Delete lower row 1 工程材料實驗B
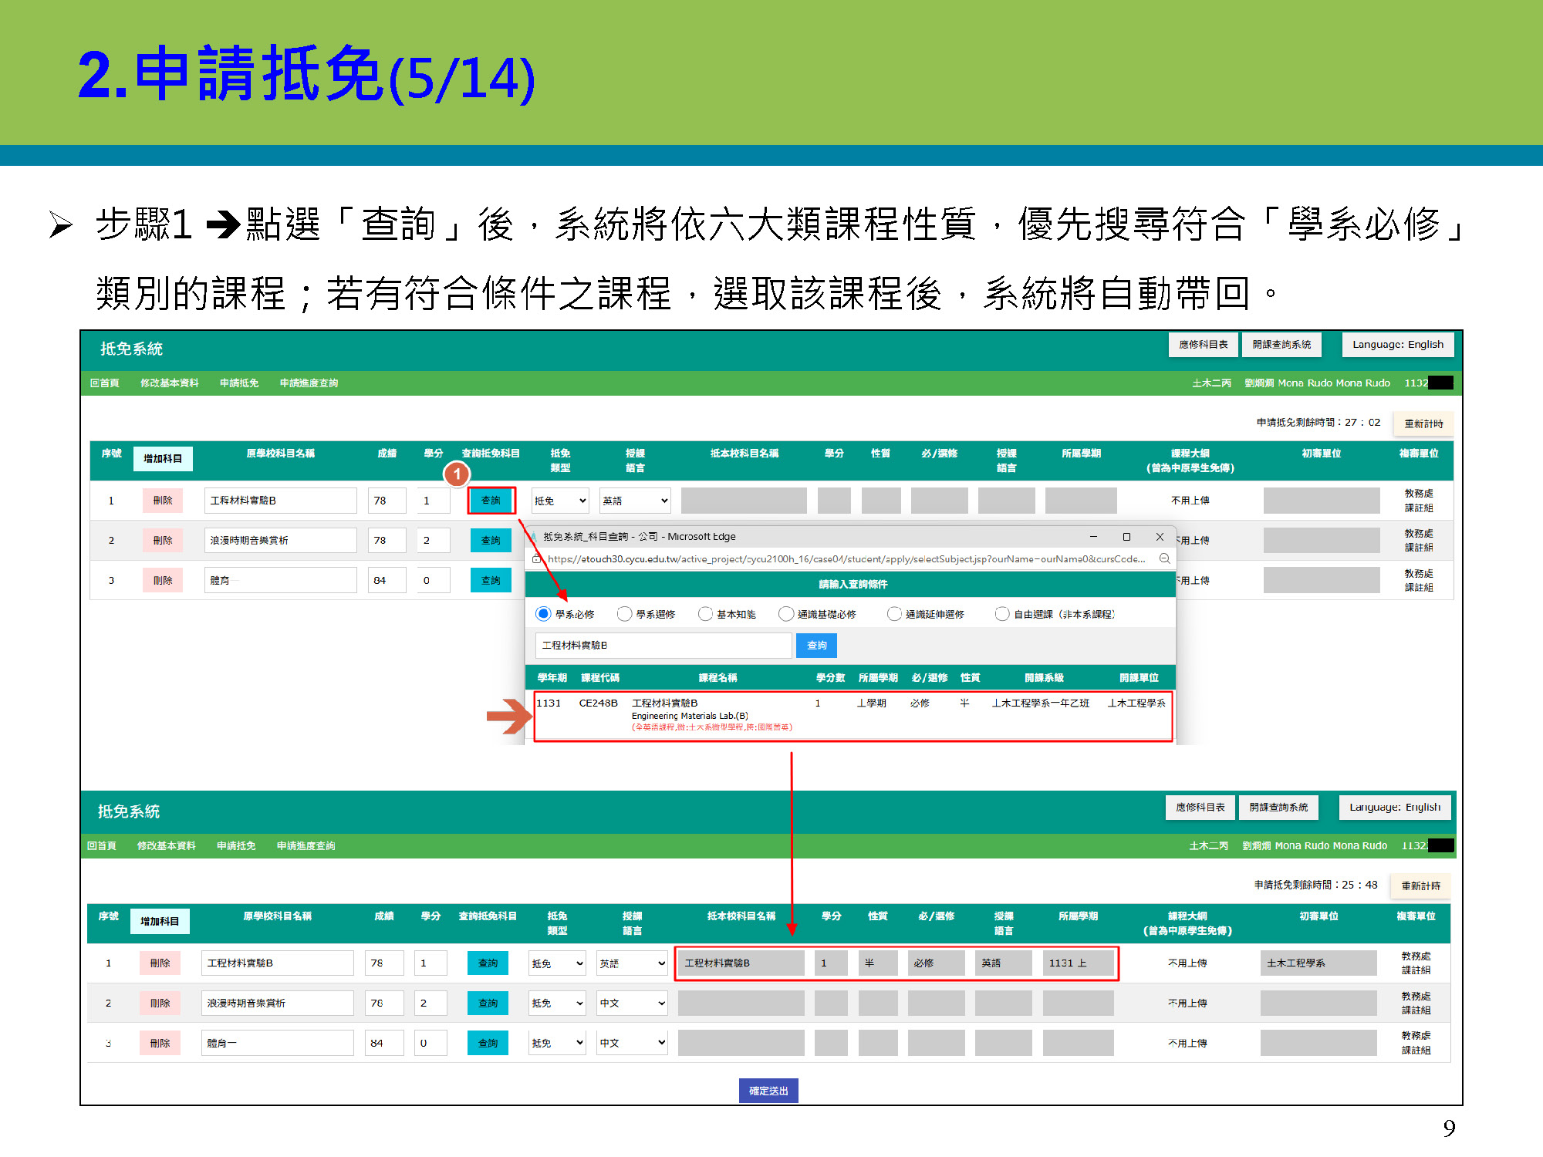This screenshot has width=1543, height=1157. click(160, 963)
